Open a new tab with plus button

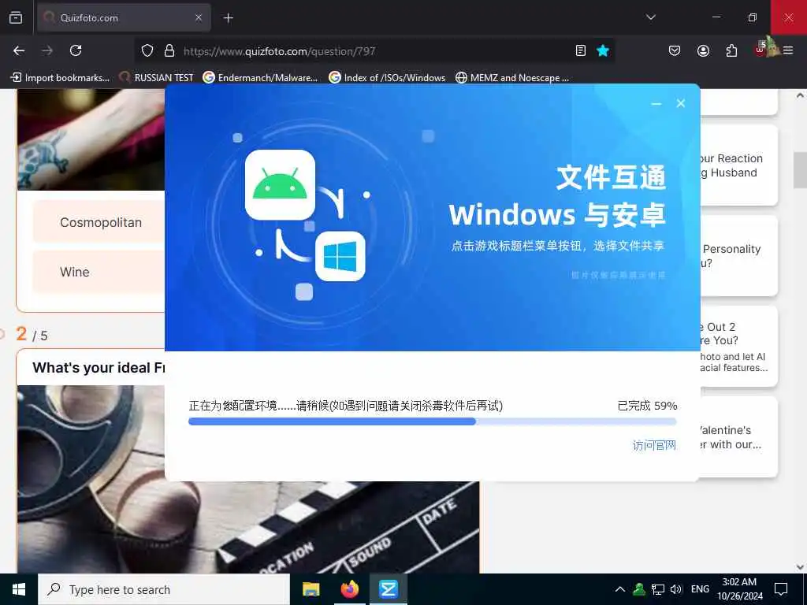point(228,18)
